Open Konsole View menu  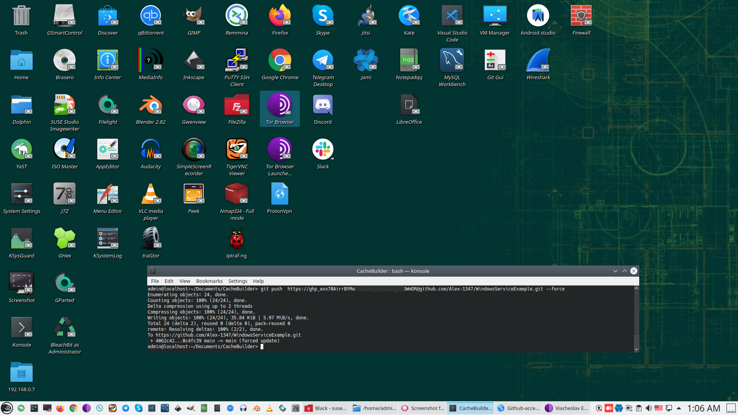pyautogui.click(x=184, y=281)
